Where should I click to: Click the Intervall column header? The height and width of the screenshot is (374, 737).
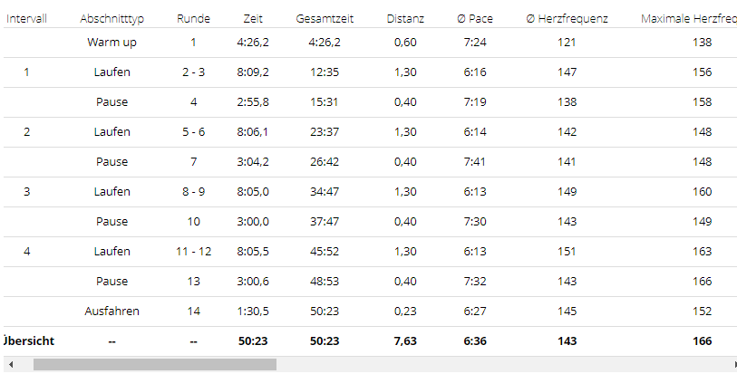coord(27,18)
